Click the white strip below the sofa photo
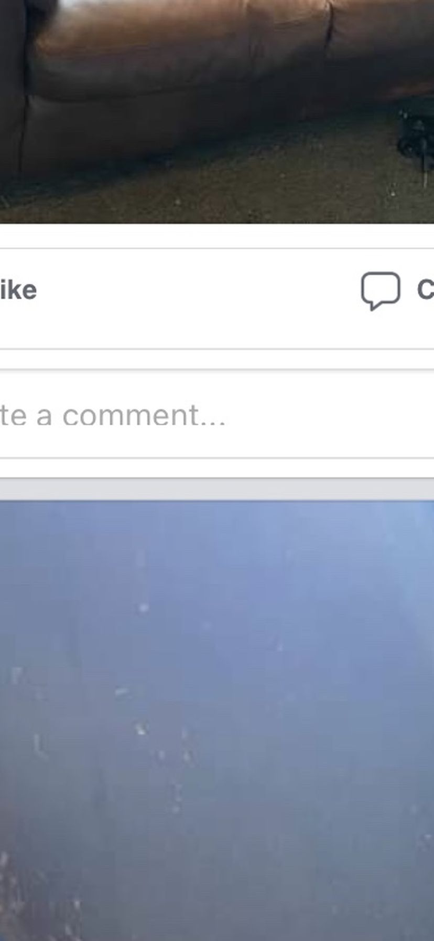This screenshot has height=941, width=434. point(217,236)
